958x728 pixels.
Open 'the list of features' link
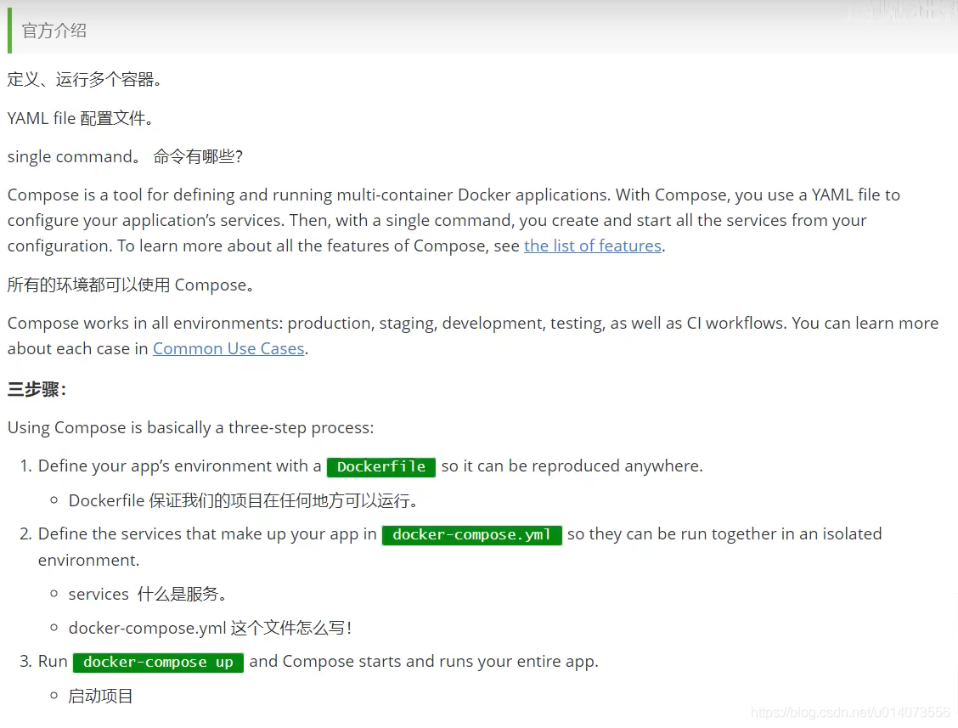coord(593,245)
